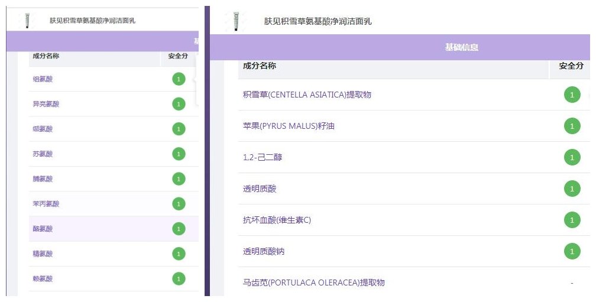Click the 积雪草(CENTELLA ASIATICA)提取物 ingredient link
The height and width of the screenshot is (302, 596).
click(307, 95)
